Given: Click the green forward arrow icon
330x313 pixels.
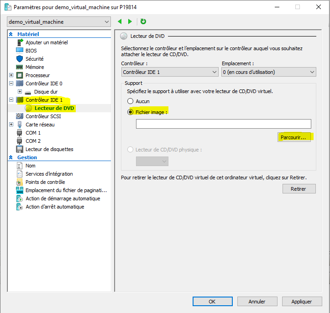Looking at the screenshot, I should click(130, 21).
